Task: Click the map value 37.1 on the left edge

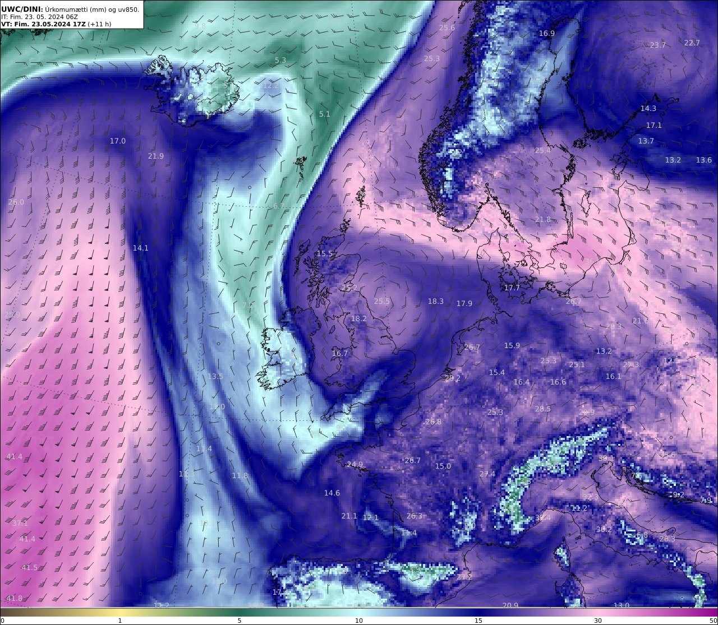Action: pos(20,524)
